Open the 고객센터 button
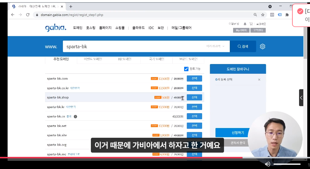Viewport: 310px width, 169px height. (x=258, y=30)
